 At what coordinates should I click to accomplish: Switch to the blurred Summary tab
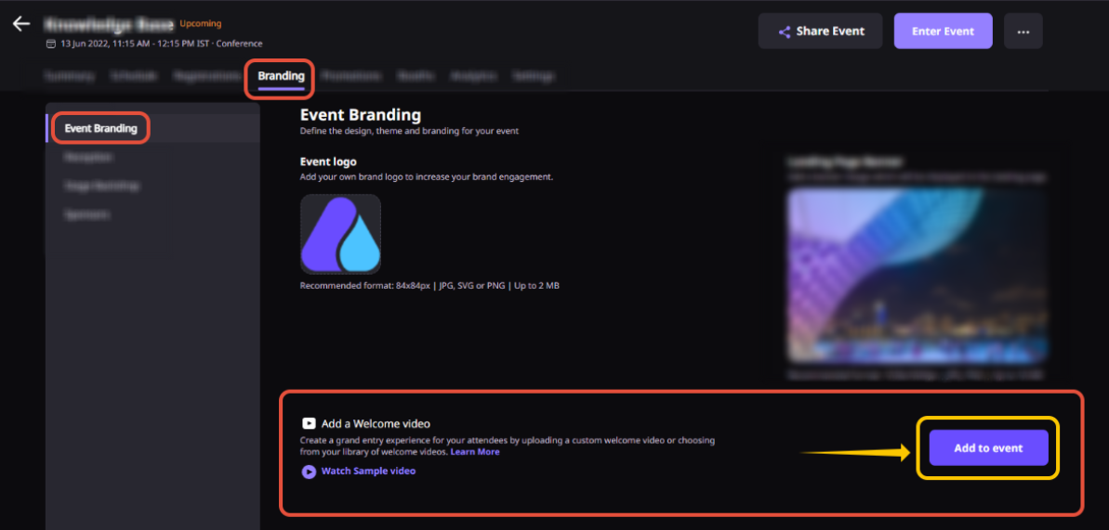pos(70,76)
